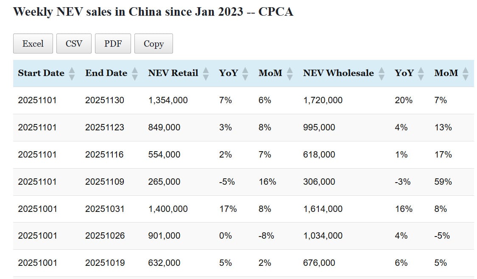This screenshot has width=477, height=279.
Task: Download data as CSV
Action: click(74, 44)
